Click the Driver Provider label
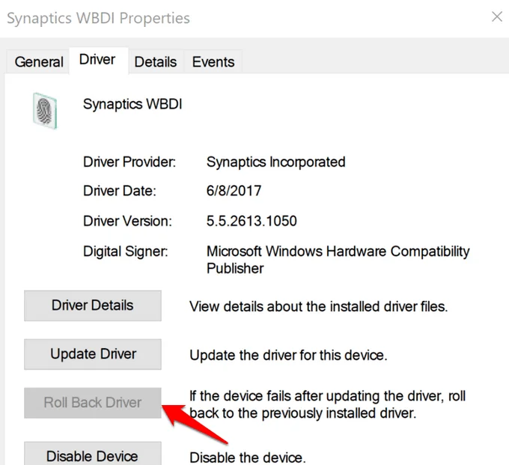The height and width of the screenshot is (465, 509). click(x=129, y=162)
